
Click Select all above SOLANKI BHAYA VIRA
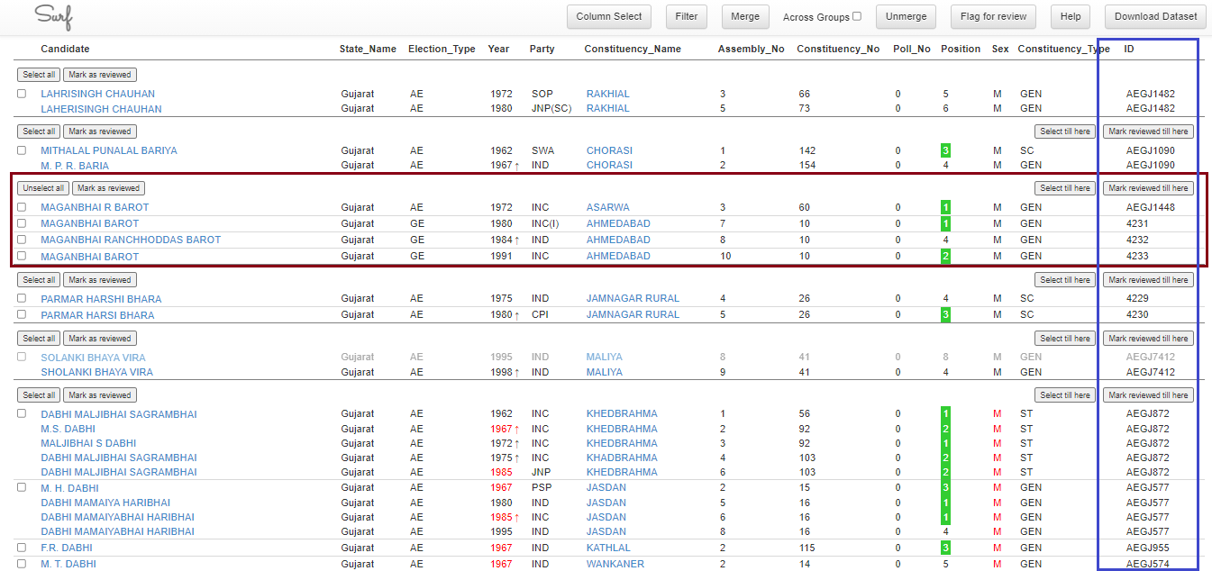click(x=39, y=339)
